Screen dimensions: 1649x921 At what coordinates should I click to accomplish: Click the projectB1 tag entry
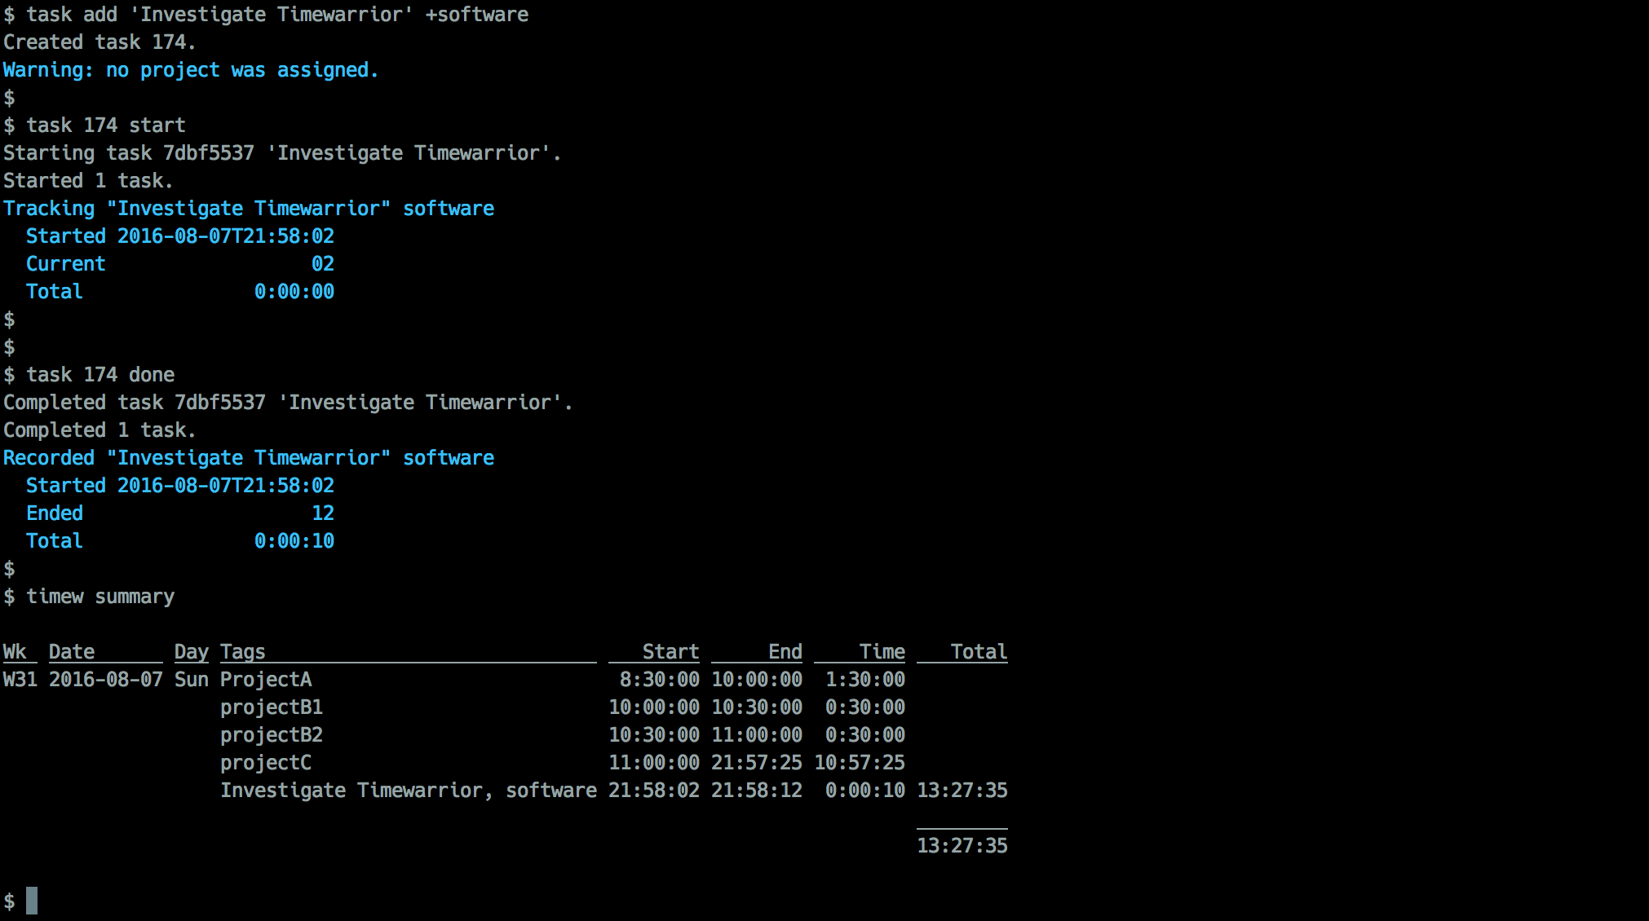click(x=272, y=707)
